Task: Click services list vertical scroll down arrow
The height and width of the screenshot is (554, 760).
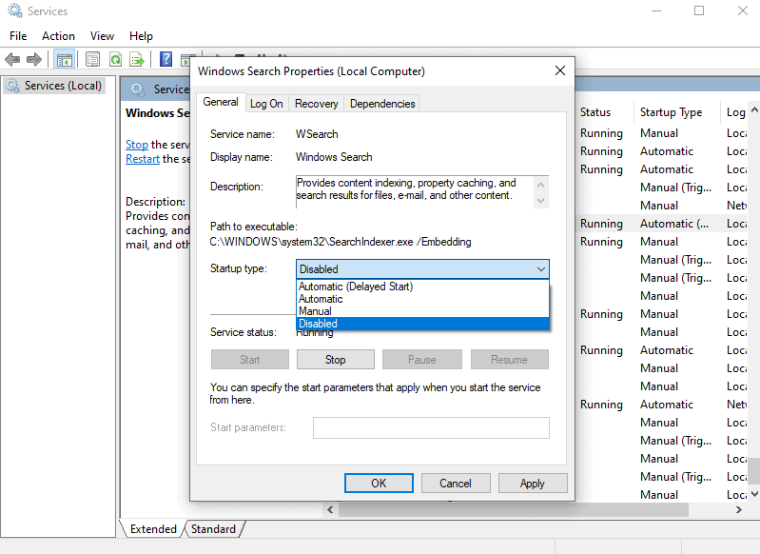Action: coord(754,494)
